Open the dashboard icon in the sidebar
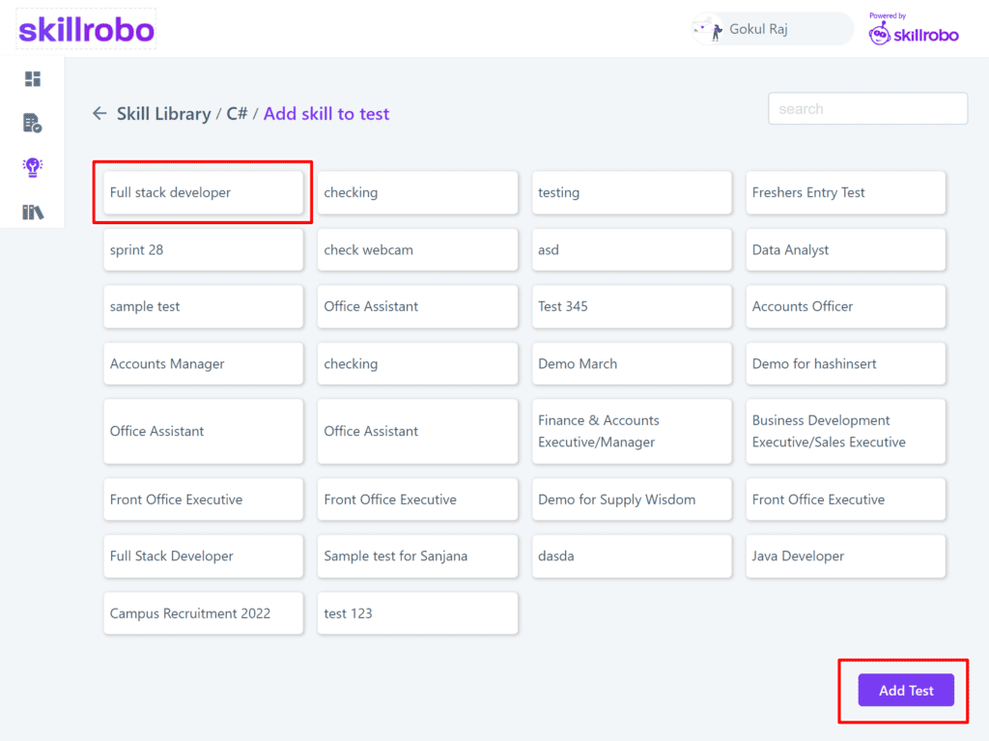989x741 pixels. (33, 79)
